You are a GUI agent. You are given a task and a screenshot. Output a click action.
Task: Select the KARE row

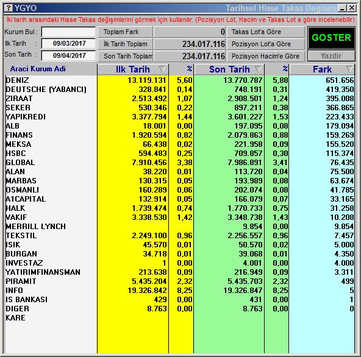pyautogui.click(x=179, y=318)
